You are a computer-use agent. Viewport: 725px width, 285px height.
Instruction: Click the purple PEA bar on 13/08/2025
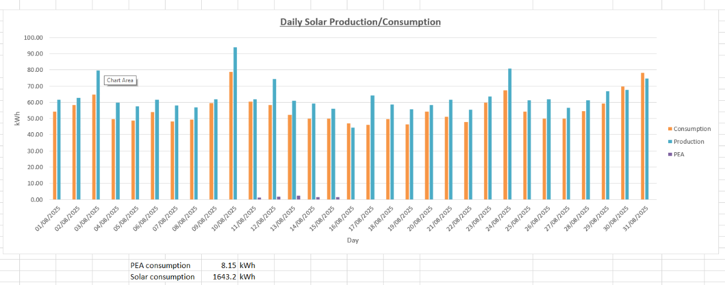coord(298,197)
